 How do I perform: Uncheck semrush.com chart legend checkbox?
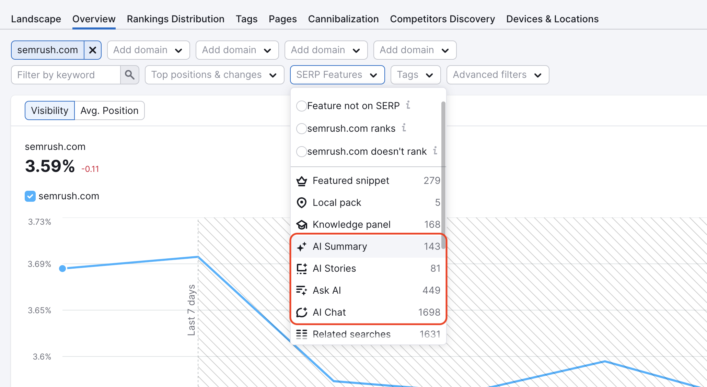[30, 196]
